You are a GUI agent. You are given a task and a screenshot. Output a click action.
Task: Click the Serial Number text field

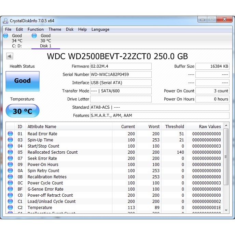point(121,74)
